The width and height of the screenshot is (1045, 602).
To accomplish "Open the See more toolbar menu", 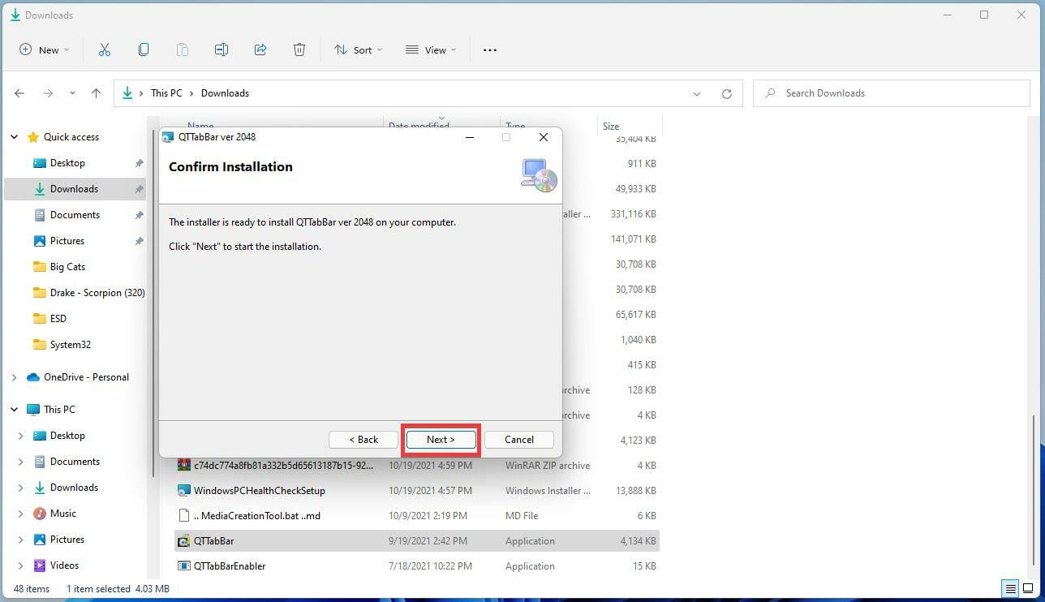I will tap(489, 49).
